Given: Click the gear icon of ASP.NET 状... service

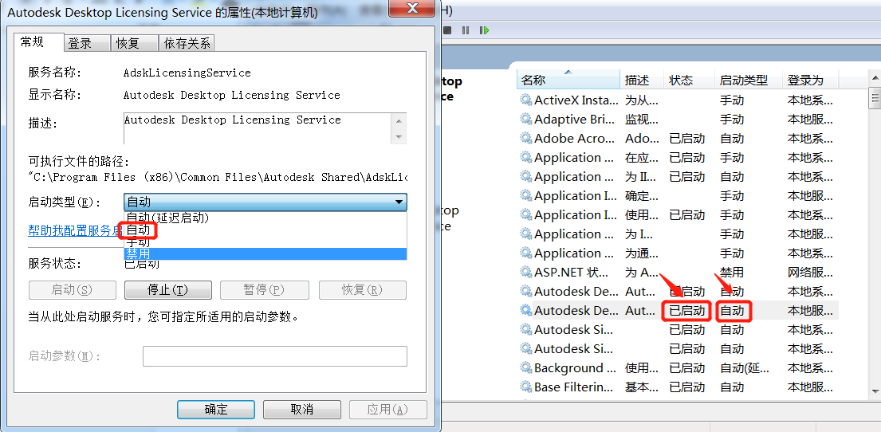Looking at the screenshot, I should point(526,273).
